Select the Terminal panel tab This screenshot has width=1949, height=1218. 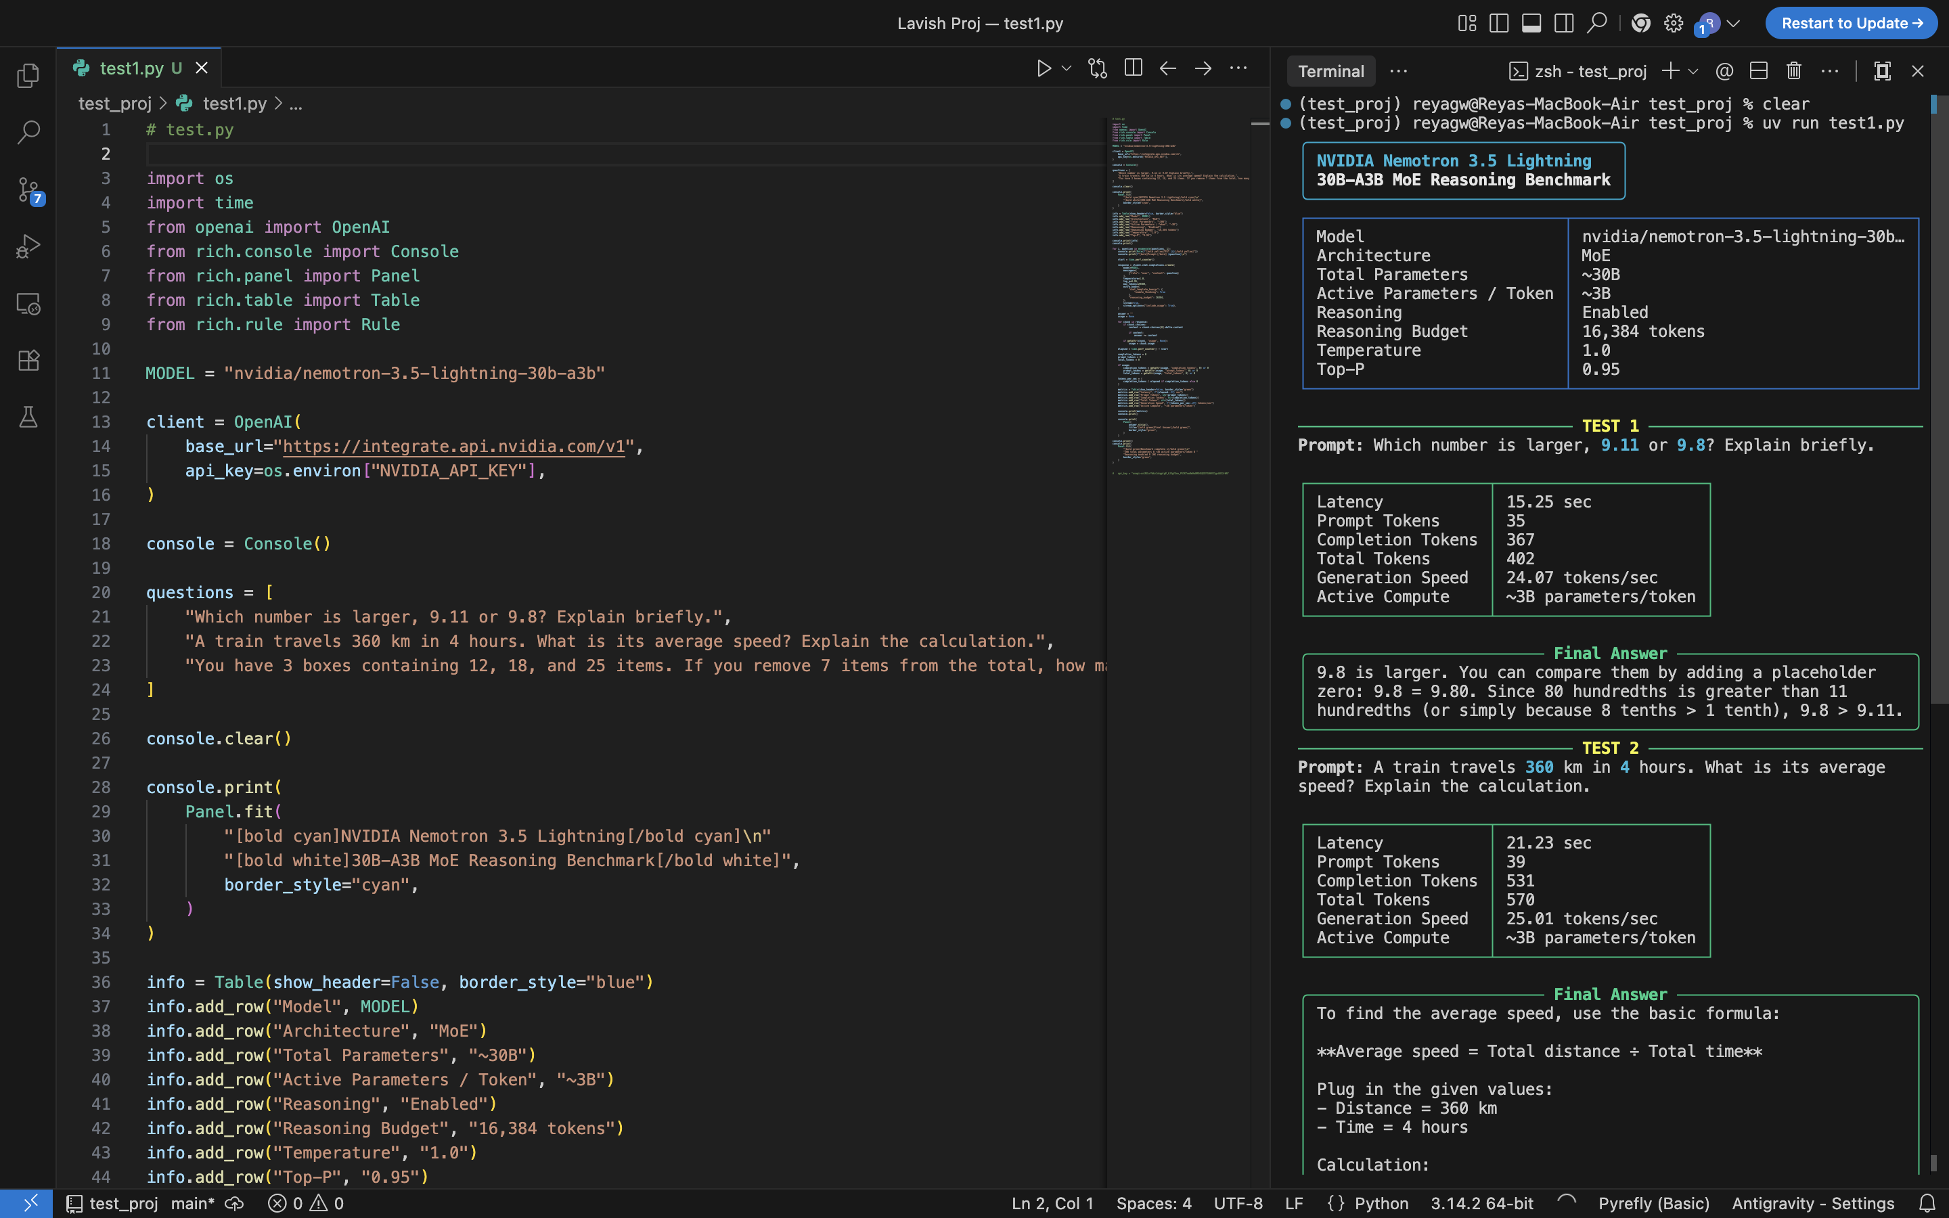(x=1330, y=71)
